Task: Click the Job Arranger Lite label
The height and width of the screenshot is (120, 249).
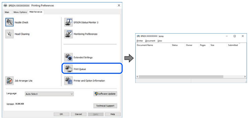Action: [23, 81]
